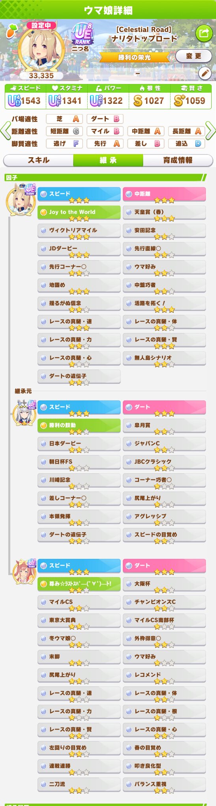Tap the carrot icon near the portrait
Viewport: 216px width, 806px height.
11,31
